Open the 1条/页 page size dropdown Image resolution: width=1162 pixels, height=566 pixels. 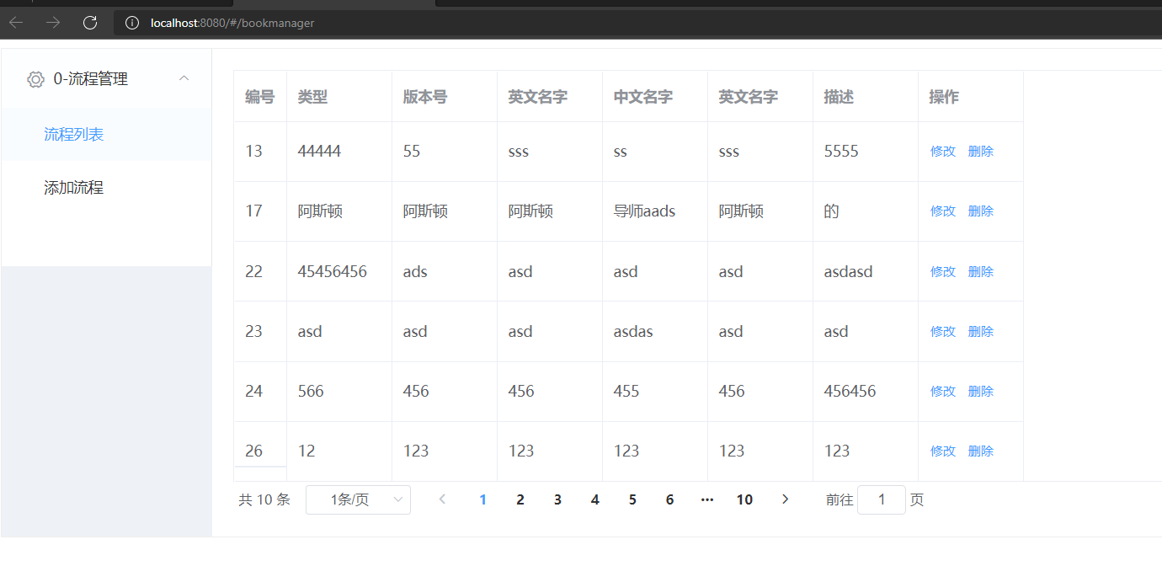(358, 499)
